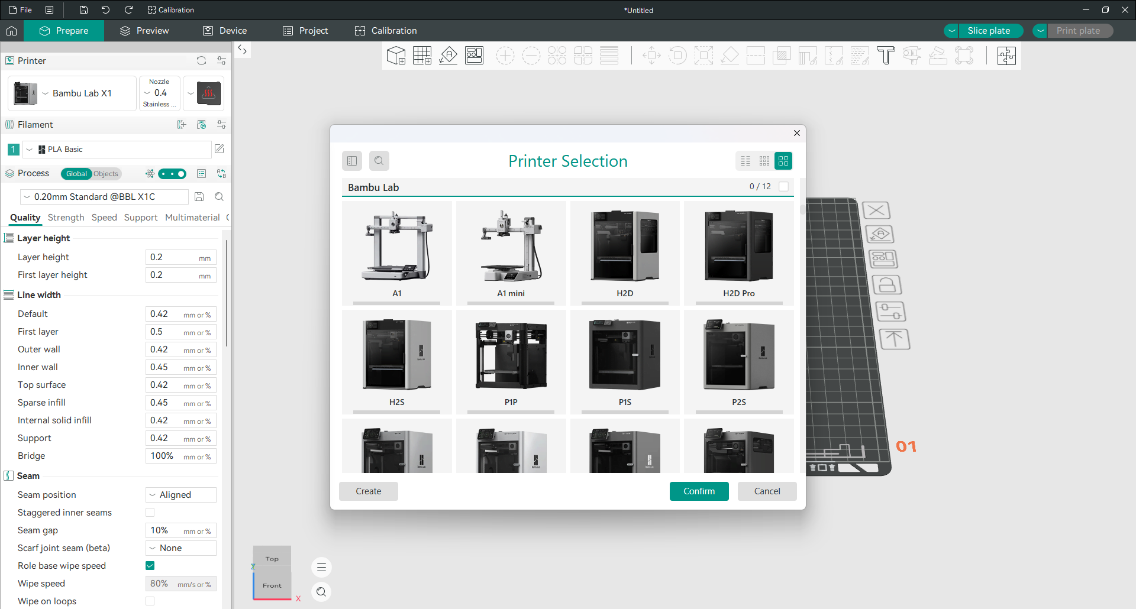This screenshot has height=609, width=1136.
Task: Enable Staggered inner seams checkbox
Action: [150, 513]
